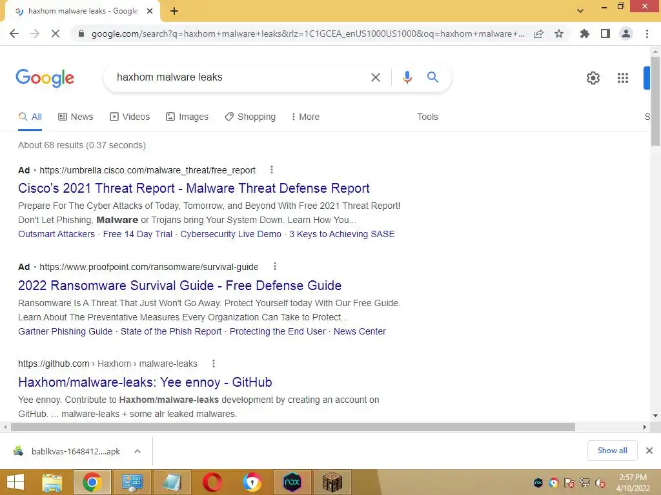661x495 pixels.
Task: Click the forward navigation arrow
Action: (35, 34)
